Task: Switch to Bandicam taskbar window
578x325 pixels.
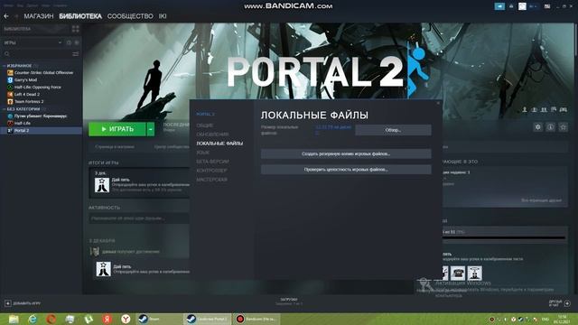Action: 256,319
